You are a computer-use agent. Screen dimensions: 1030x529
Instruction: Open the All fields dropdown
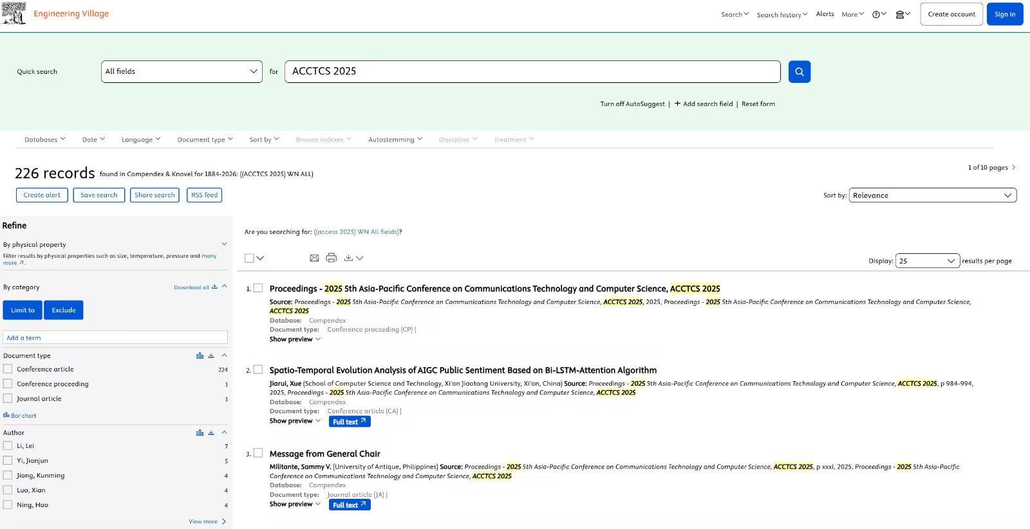pyautogui.click(x=182, y=71)
